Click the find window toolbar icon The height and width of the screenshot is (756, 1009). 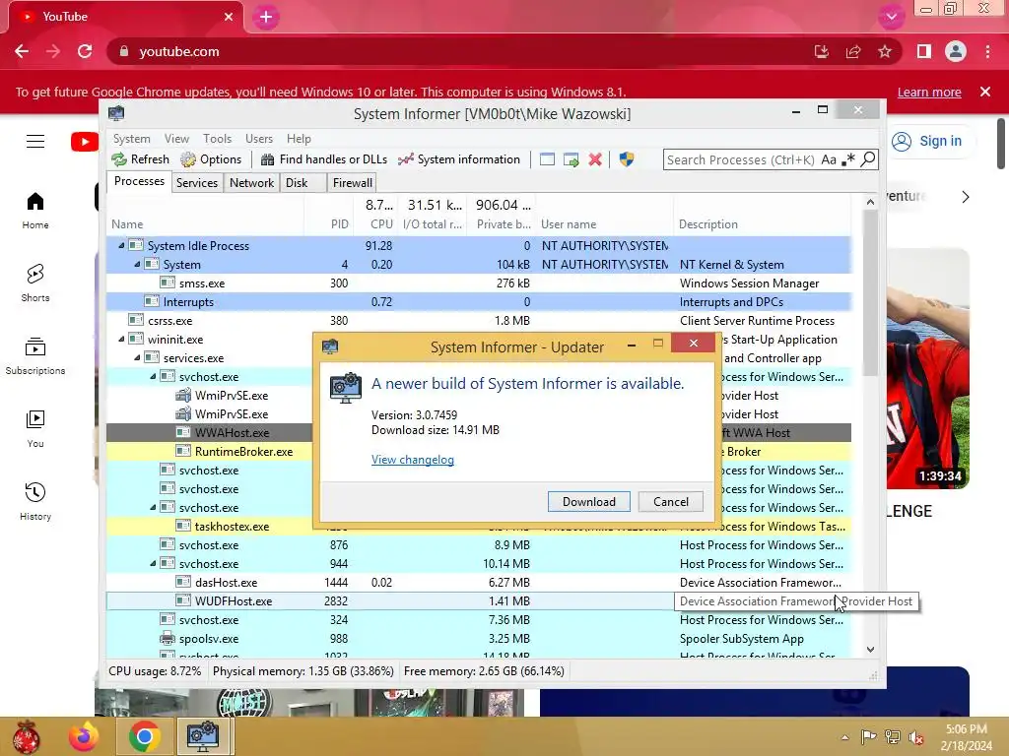tap(547, 159)
